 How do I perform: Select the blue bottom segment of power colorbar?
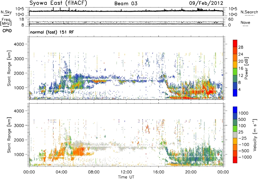point(235,93)
